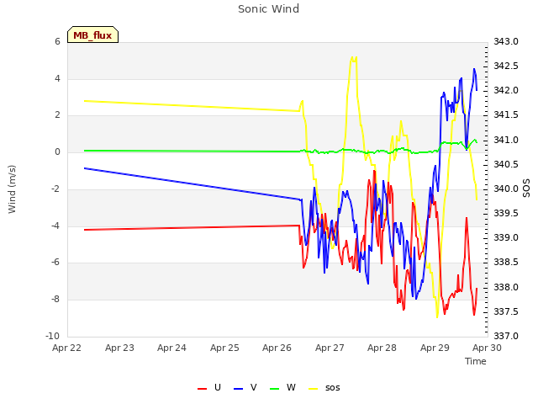Image resolution: width=538 pixels, height=404 pixels.
Task: Toggle the V series legend entry
Action: (x=245, y=387)
